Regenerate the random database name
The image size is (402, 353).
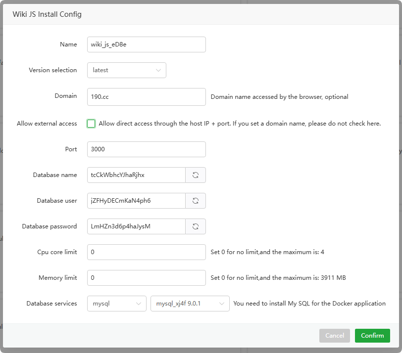click(196, 175)
